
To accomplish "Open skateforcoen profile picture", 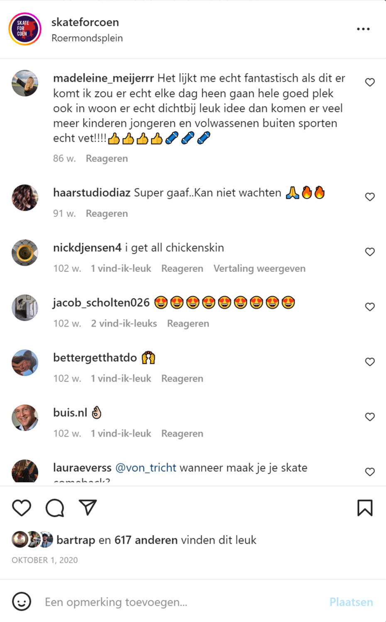I will 25,29.
